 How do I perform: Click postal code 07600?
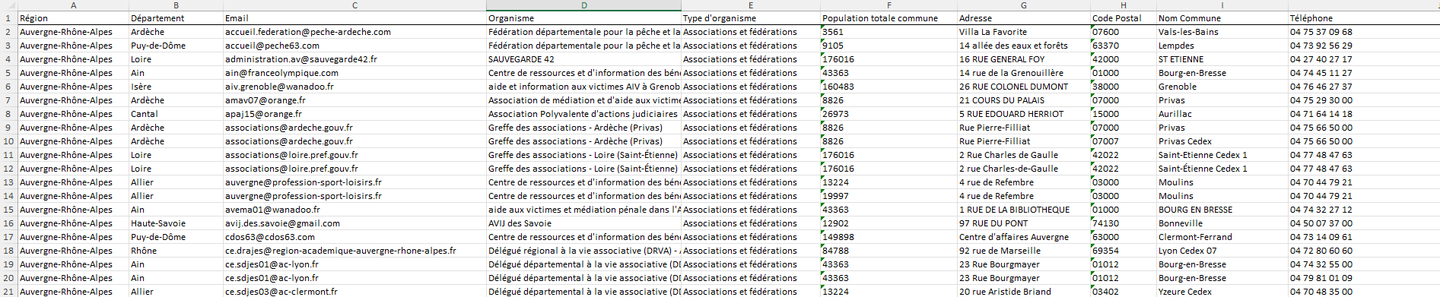tap(1123, 32)
